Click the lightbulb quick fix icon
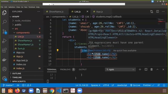 pyautogui.click(x=58, y=50)
